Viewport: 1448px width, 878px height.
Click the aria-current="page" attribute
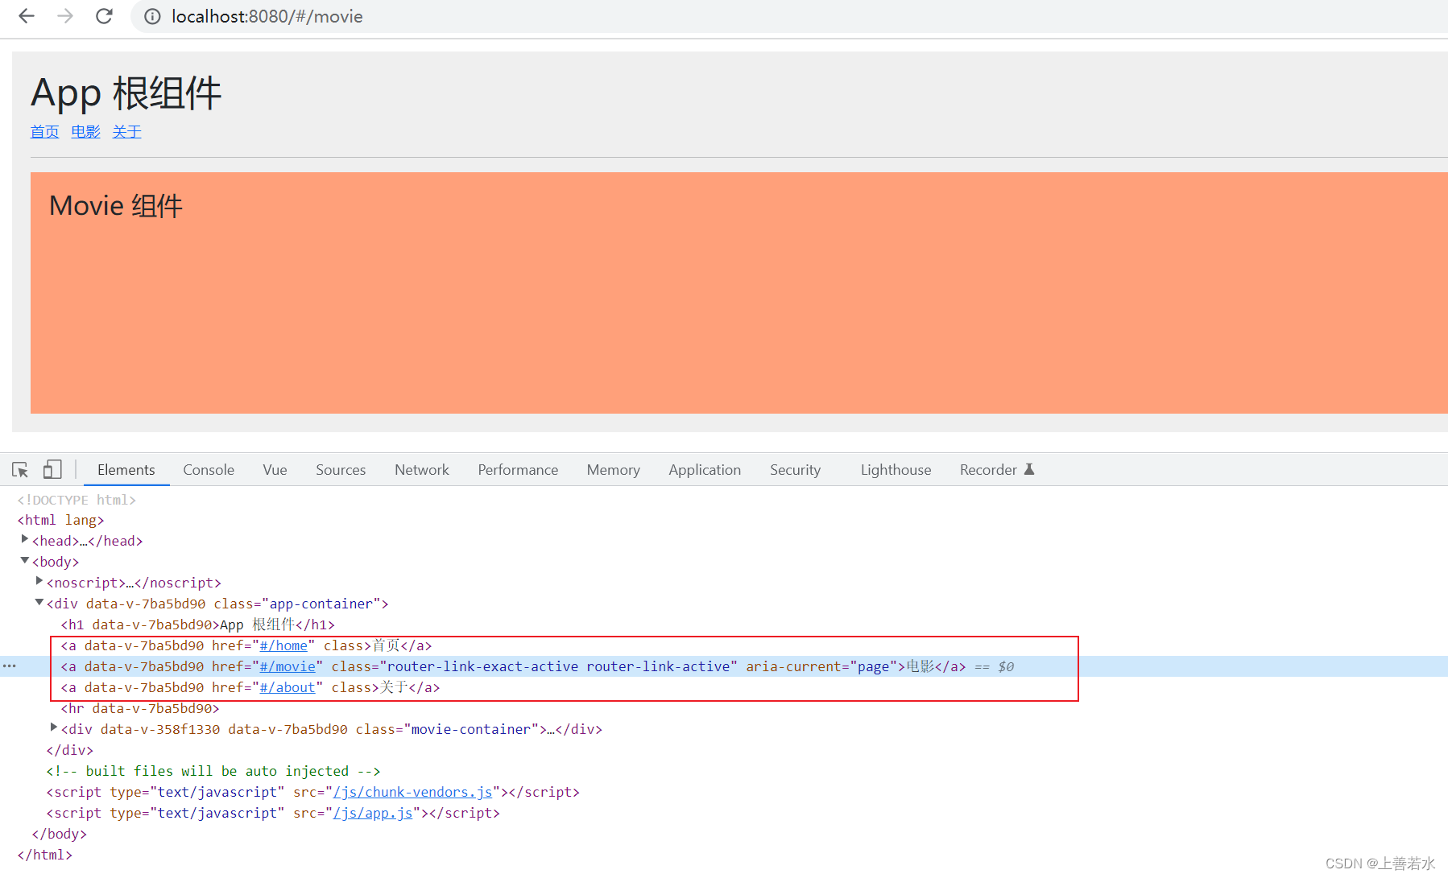pyautogui.click(x=821, y=666)
